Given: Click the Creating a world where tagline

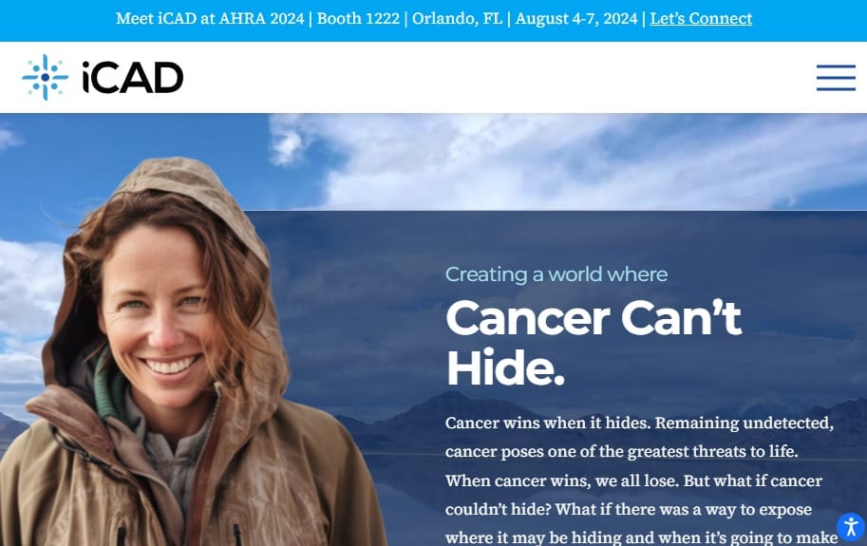Looking at the screenshot, I should 556,274.
